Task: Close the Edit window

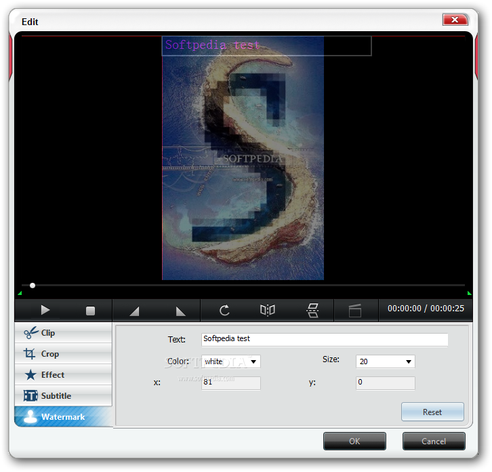Action: point(455,20)
